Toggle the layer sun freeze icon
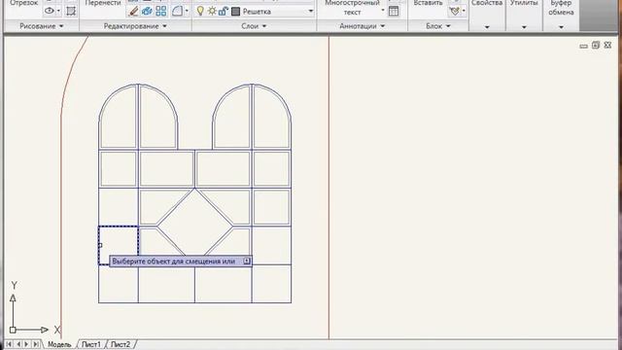This screenshot has width=622, height=350. [x=212, y=11]
